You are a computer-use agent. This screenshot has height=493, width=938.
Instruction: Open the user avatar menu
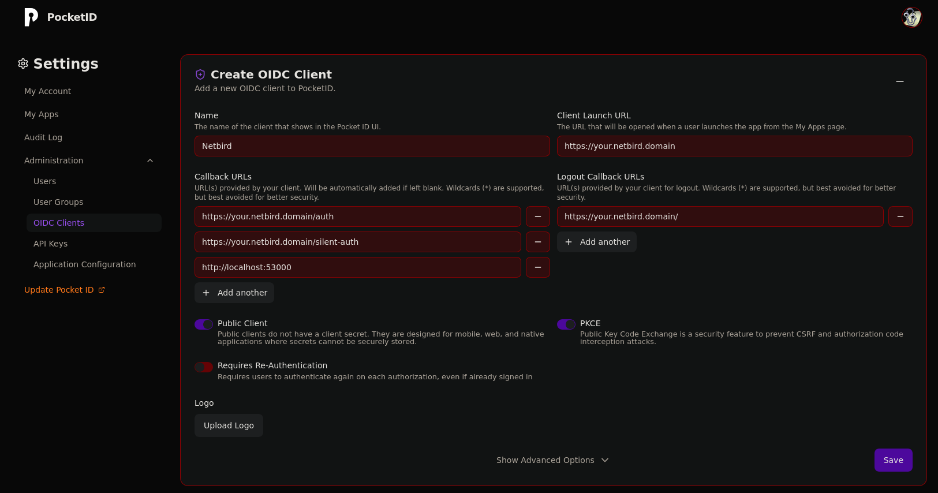911,17
